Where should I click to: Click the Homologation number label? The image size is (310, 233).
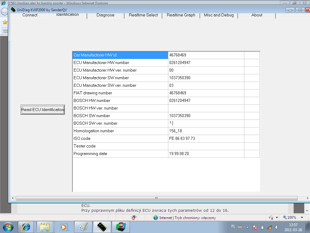coord(94,131)
